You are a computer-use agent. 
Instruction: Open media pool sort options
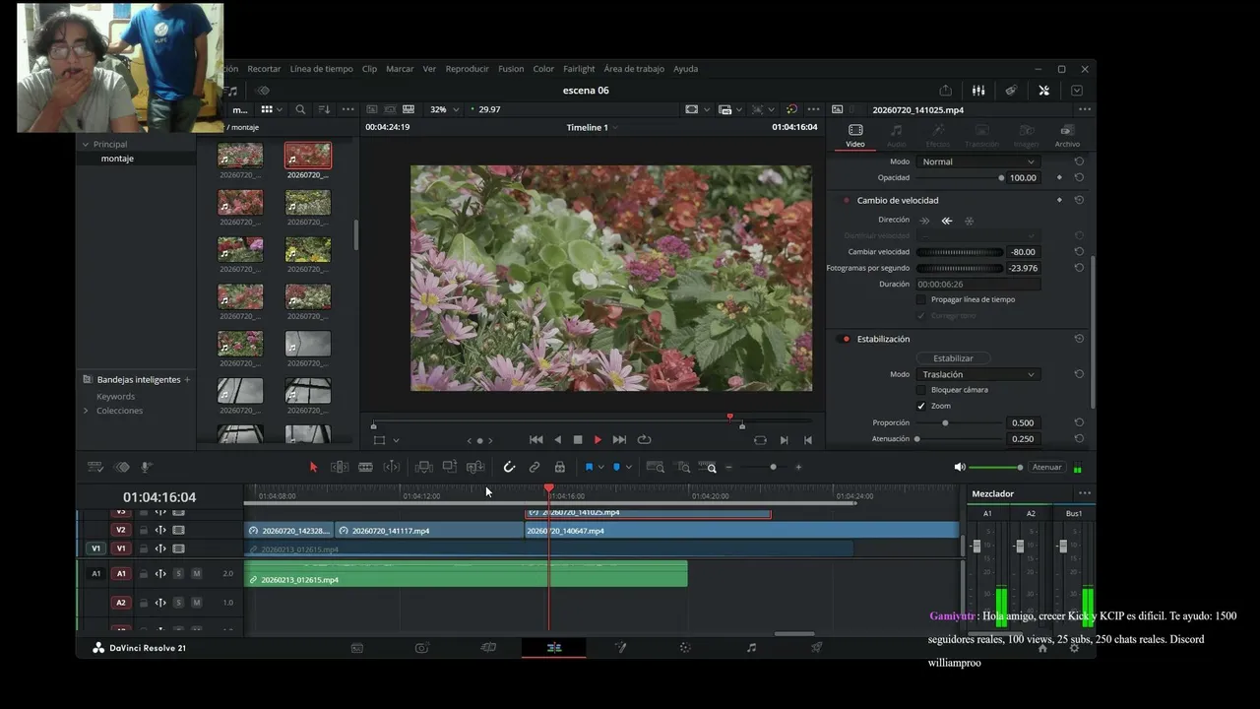[x=324, y=109]
